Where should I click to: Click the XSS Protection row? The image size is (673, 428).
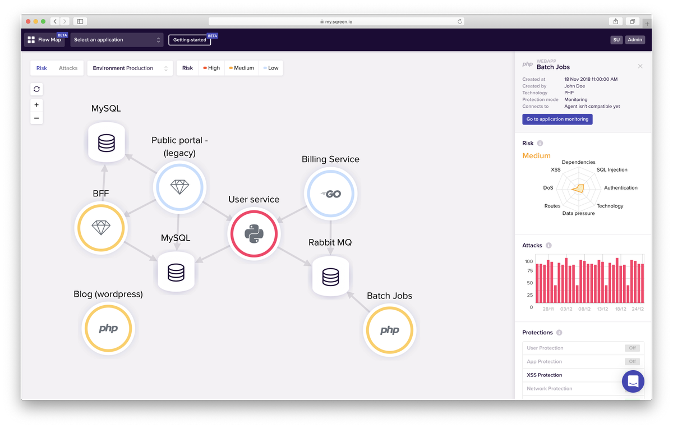point(583,375)
